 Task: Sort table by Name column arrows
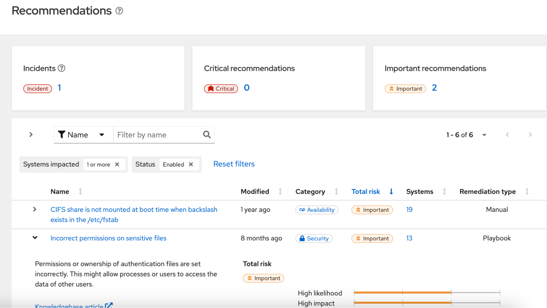click(80, 192)
